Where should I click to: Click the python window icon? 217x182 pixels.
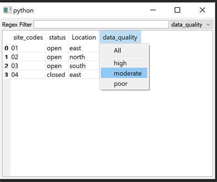[x=7, y=10]
